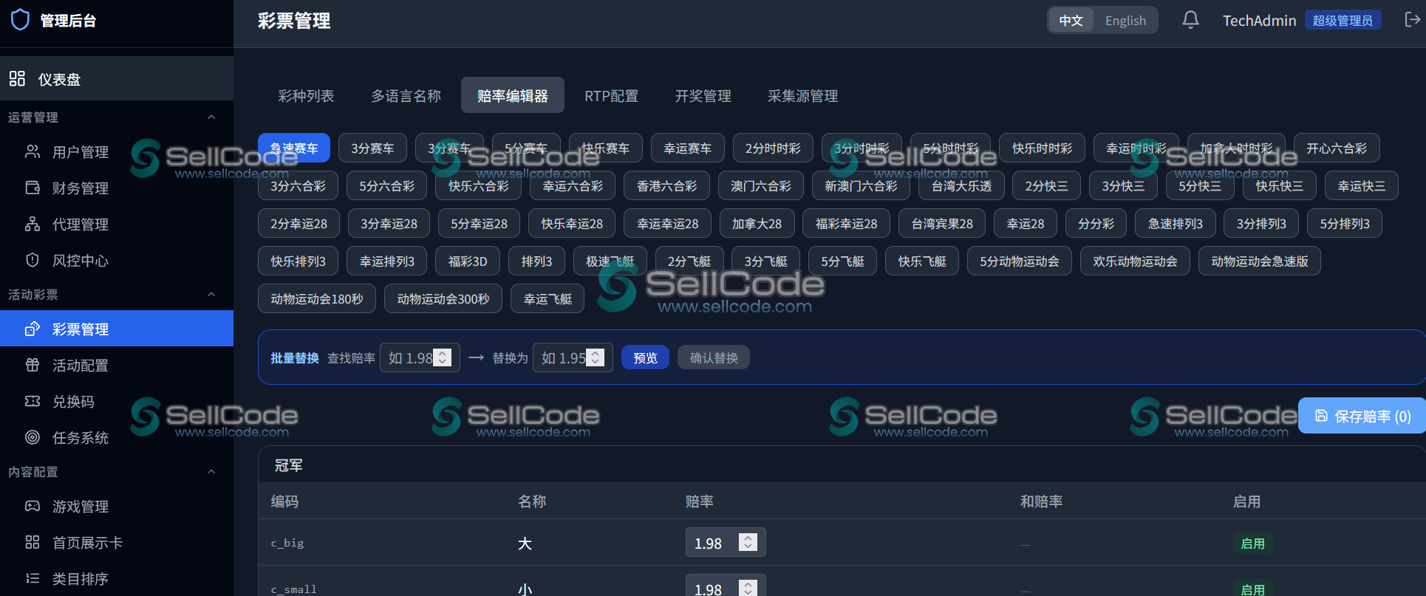Click the finance management wallet icon
The height and width of the screenshot is (596, 1426).
point(33,188)
